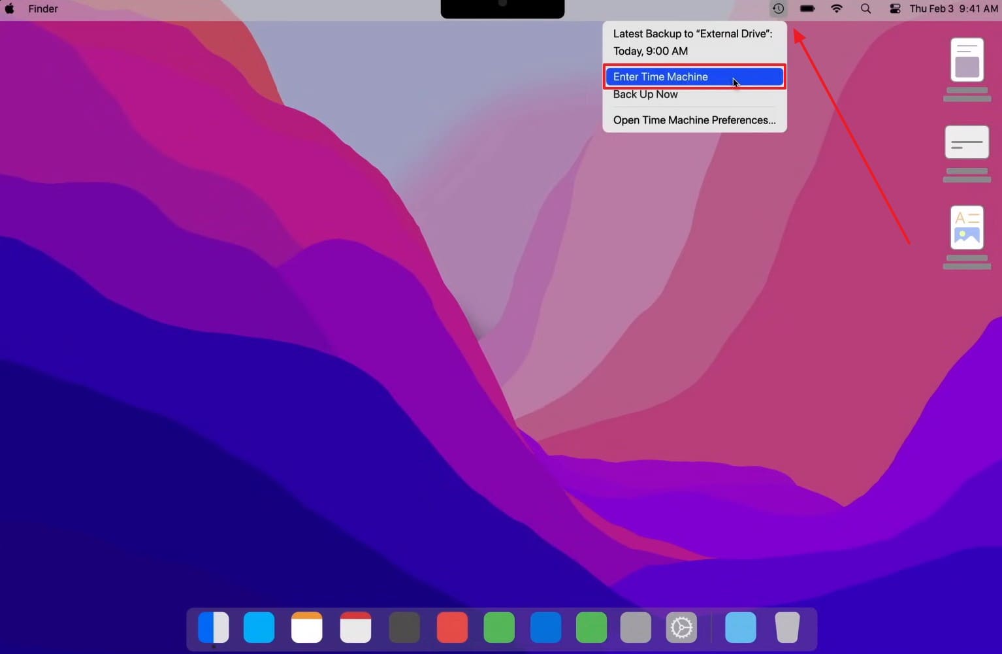The width and height of the screenshot is (1002, 654).
Task: Open the Apple menu
Action: click(x=10, y=8)
